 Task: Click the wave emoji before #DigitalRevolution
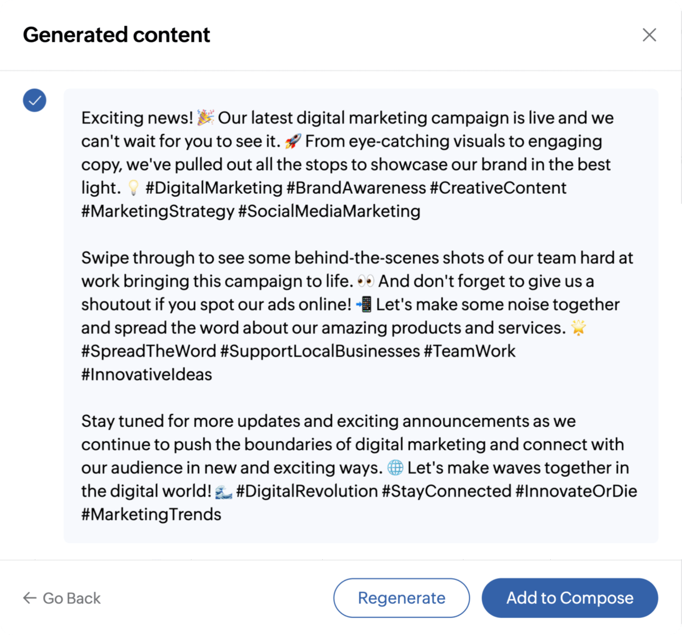point(224,492)
